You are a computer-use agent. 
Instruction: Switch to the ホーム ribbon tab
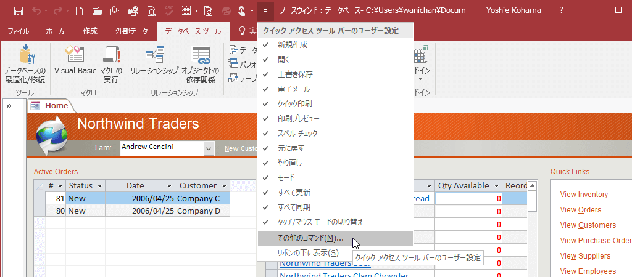tap(55, 31)
